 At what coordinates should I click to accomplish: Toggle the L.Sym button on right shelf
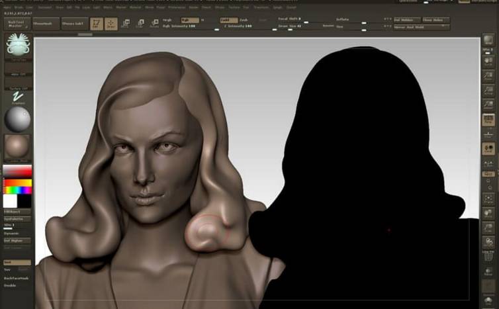pyautogui.click(x=488, y=163)
